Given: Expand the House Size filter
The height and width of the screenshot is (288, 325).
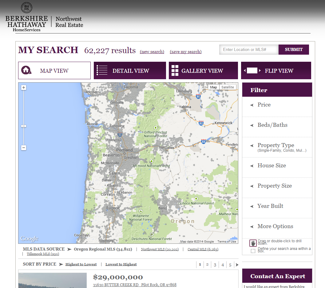Looking at the screenshot, I should pyautogui.click(x=277, y=168).
